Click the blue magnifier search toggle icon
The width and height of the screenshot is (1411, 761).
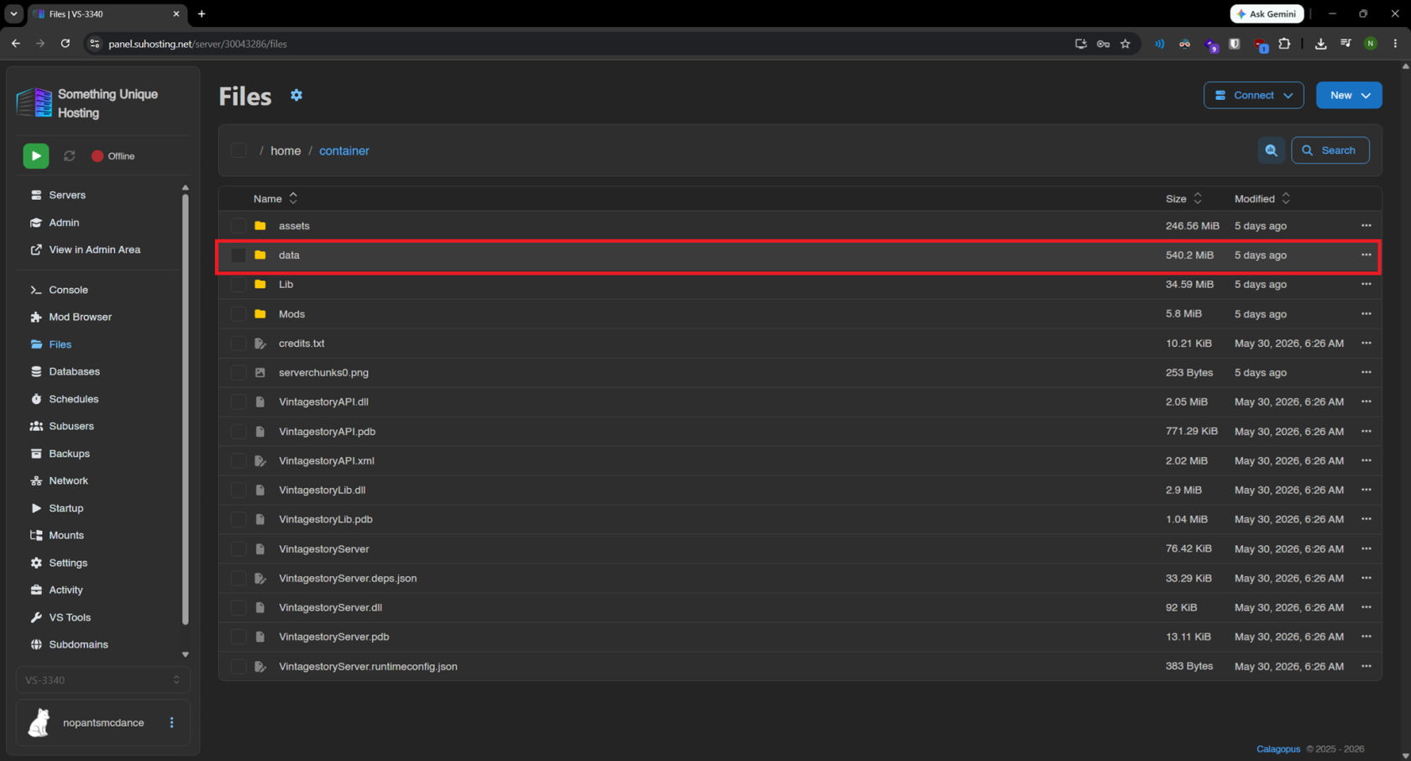coord(1272,150)
